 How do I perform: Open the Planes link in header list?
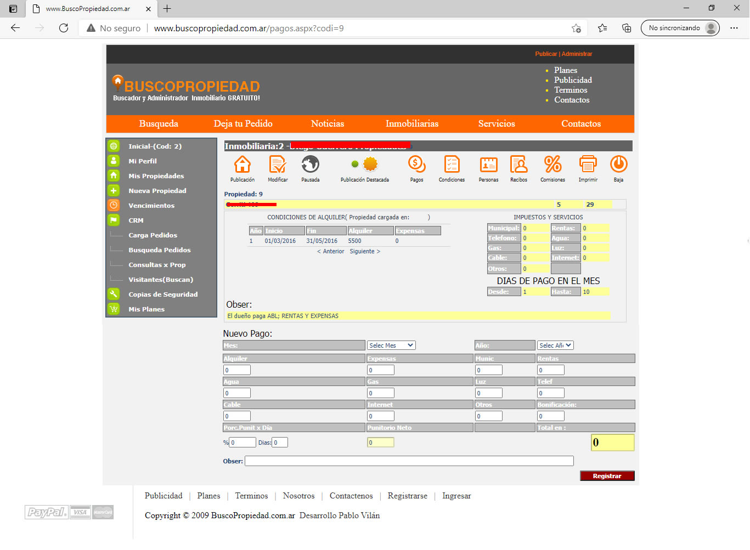coord(566,70)
